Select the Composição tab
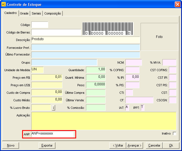 [53, 13]
